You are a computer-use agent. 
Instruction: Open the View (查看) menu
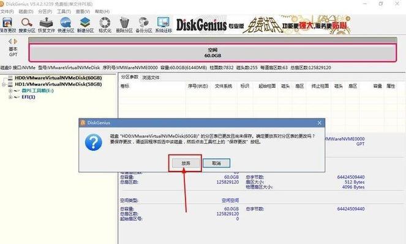(x=83, y=12)
